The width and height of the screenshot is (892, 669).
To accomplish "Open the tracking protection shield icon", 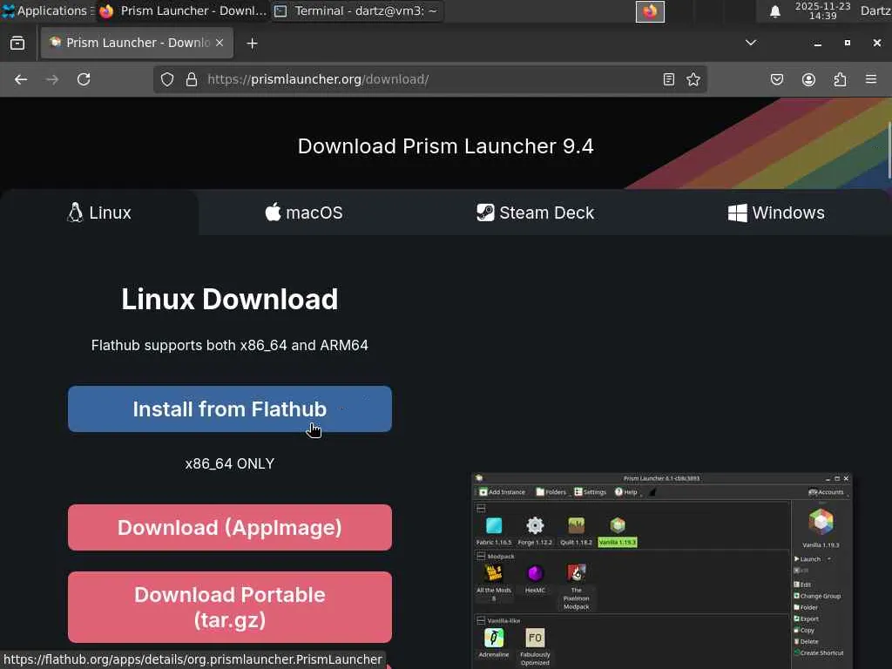I will [x=166, y=79].
